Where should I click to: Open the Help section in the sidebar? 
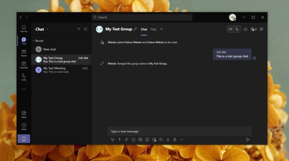point(24,127)
